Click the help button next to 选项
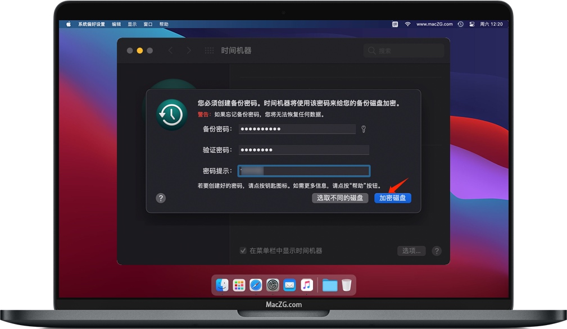Viewport: 567px width, 329px height. point(437,251)
